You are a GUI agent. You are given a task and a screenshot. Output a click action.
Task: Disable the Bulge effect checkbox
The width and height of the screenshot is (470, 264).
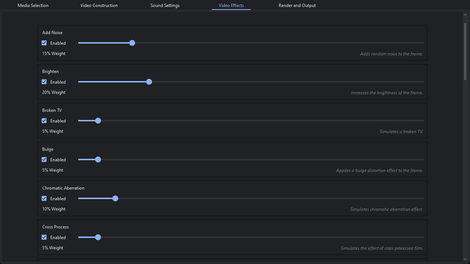pos(44,160)
